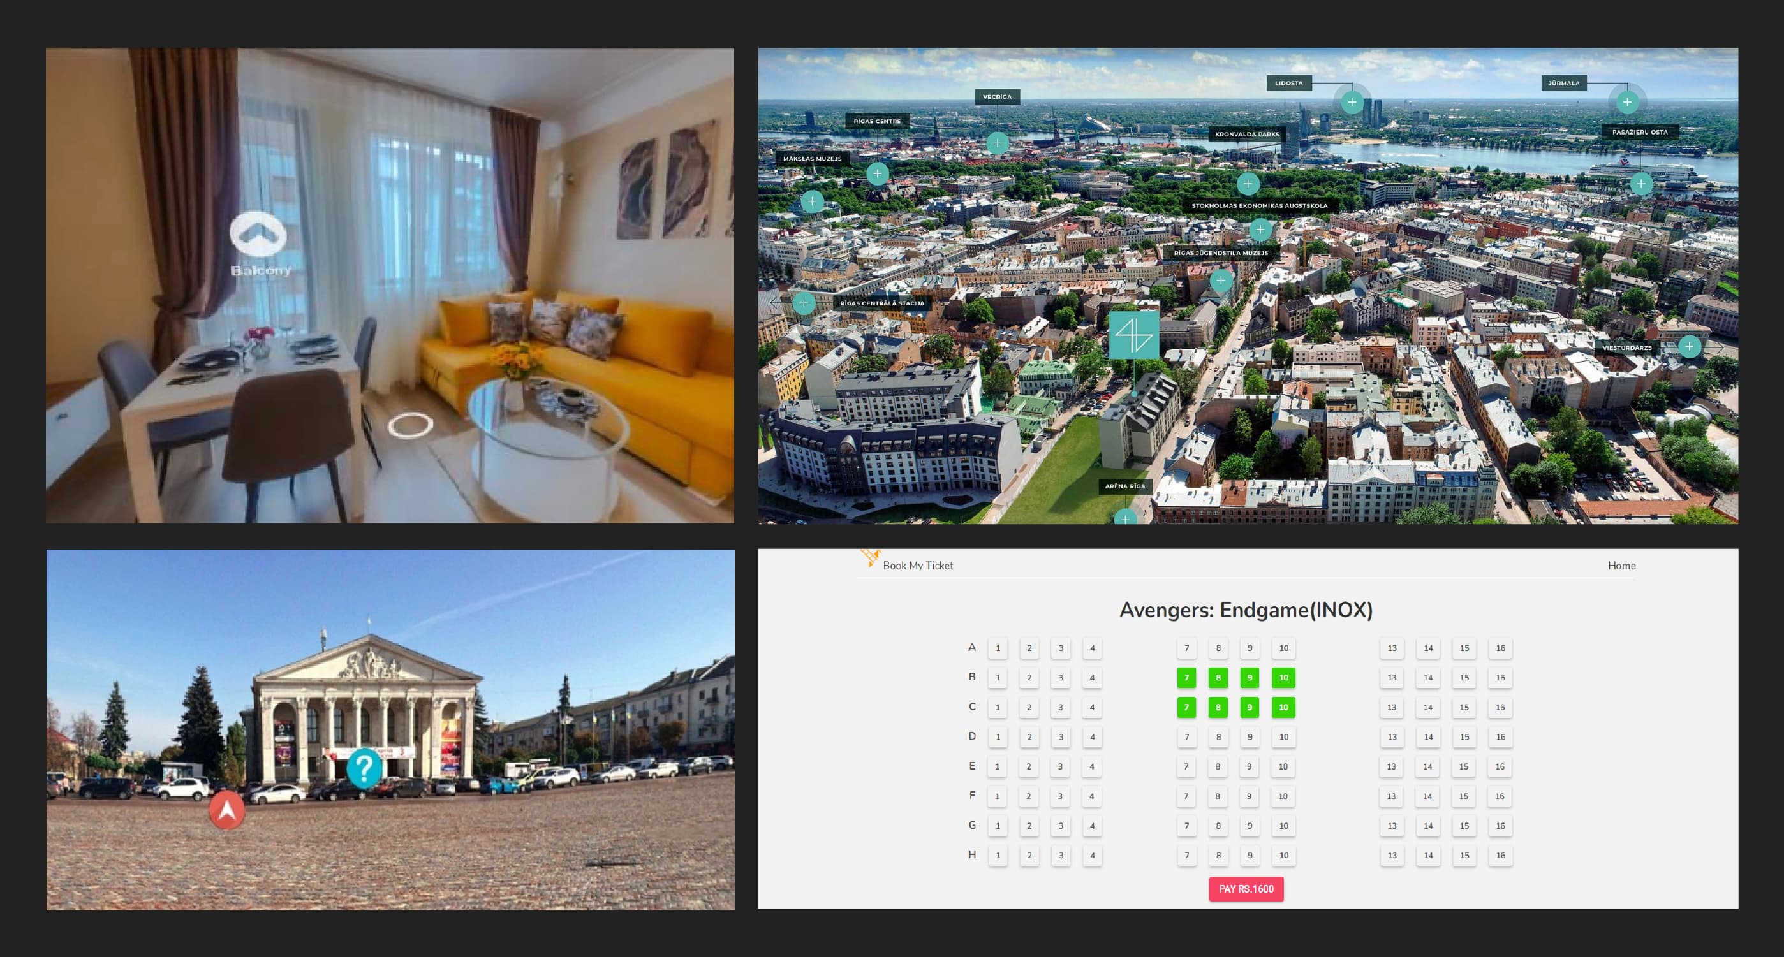
Task: Open the Home menu link
Action: [x=1621, y=566]
